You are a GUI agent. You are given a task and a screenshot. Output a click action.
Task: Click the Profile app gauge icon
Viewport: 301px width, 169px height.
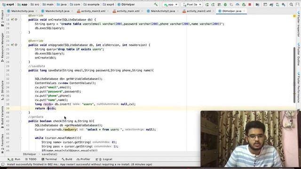coord(238,4)
